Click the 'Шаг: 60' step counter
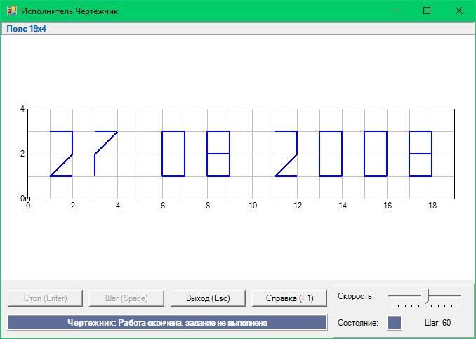Screen dimensions: 476x339 (438, 323)
